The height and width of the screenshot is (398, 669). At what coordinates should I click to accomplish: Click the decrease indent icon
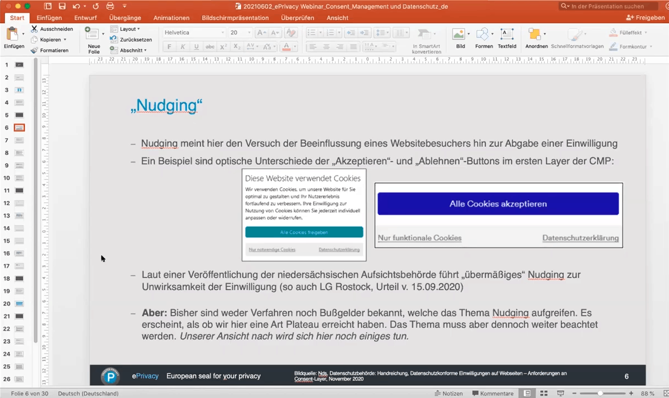tap(350, 33)
